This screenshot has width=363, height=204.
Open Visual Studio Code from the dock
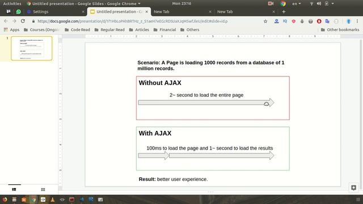[82, 199]
